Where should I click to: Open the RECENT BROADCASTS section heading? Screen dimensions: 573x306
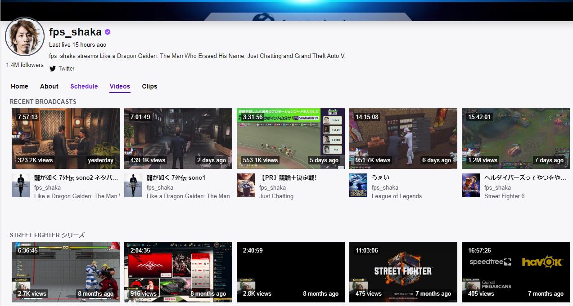43,102
